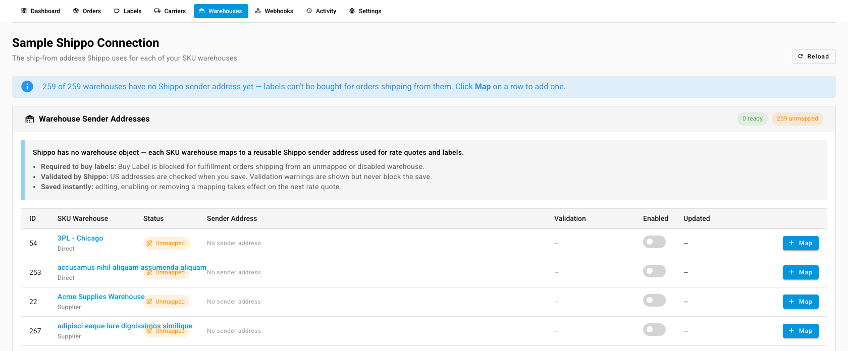Open the Webhooks tab
The width and height of the screenshot is (848, 351).
click(274, 11)
